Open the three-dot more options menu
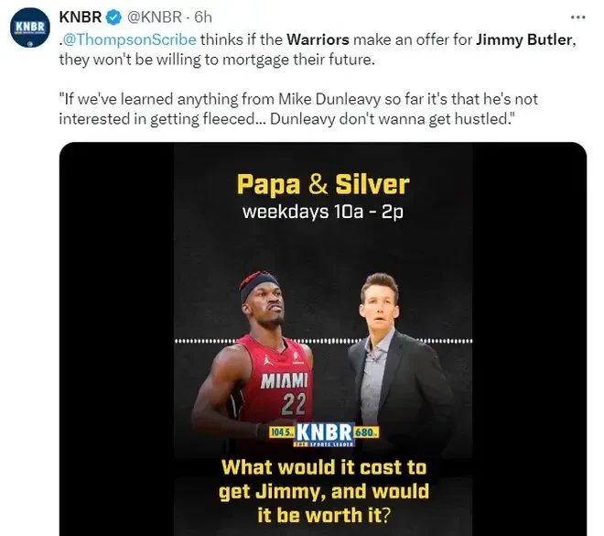This screenshot has height=536, width=604. [577, 17]
